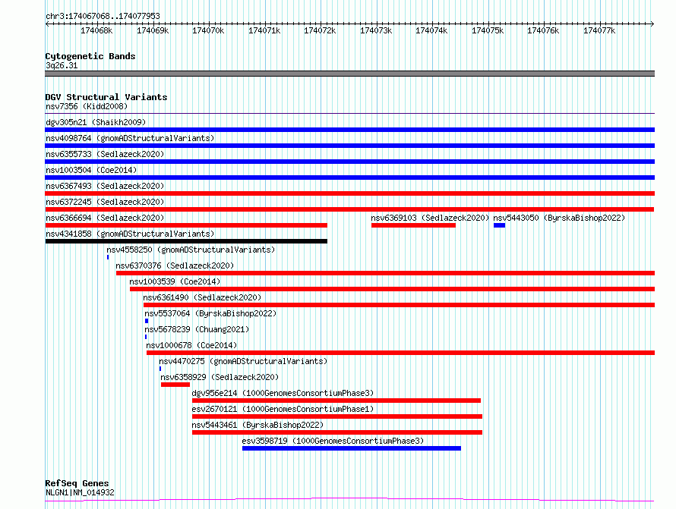Click the nsv6366694 (Sedlazeck2020) label
676x509 pixels.
[x=105, y=218]
